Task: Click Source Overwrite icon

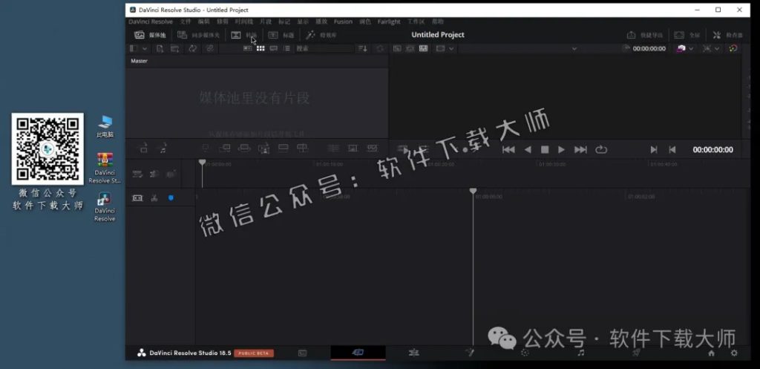Action: click(x=303, y=148)
